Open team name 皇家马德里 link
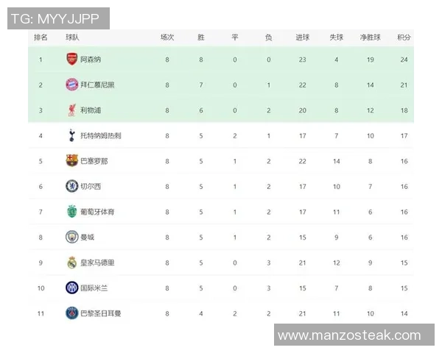The height and width of the screenshot is (353, 442). click(x=97, y=263)
